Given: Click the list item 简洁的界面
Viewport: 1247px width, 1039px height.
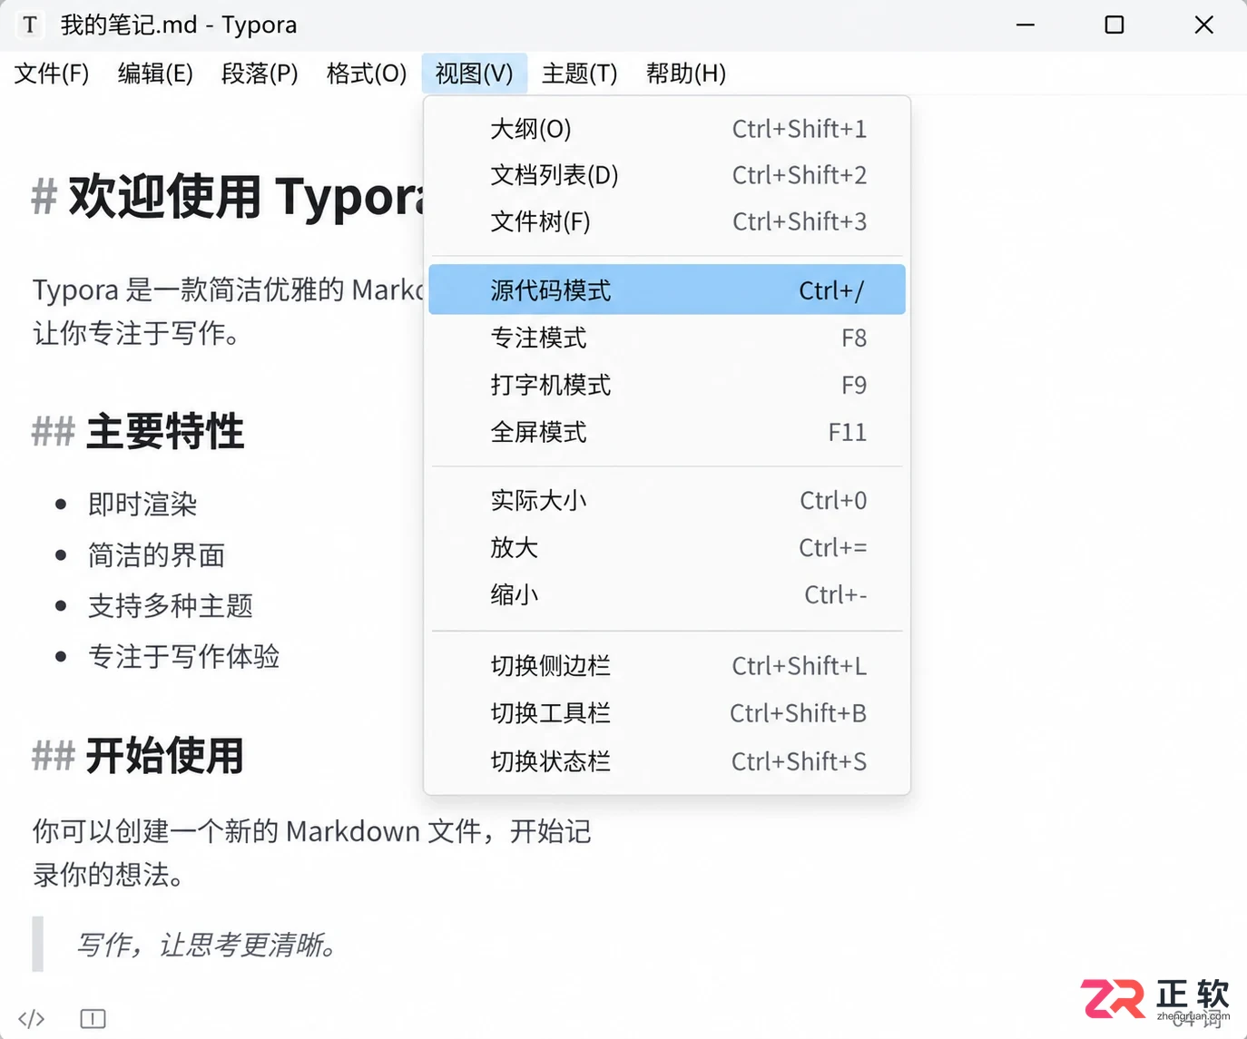Looking at the screenshot, I should click(x=156, y=554).
